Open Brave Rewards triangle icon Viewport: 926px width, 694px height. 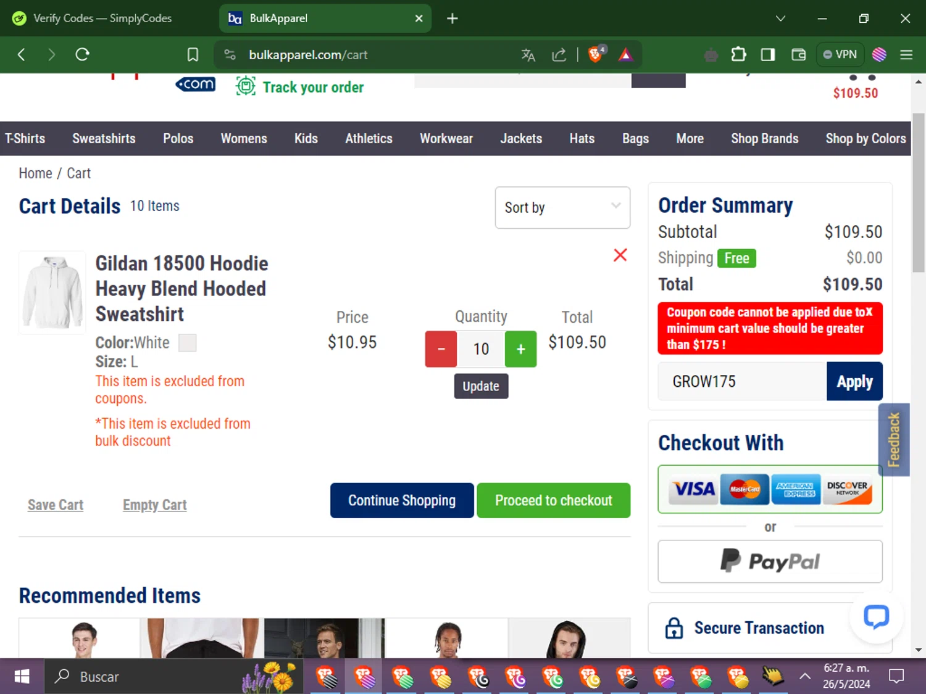click(625, 54)
